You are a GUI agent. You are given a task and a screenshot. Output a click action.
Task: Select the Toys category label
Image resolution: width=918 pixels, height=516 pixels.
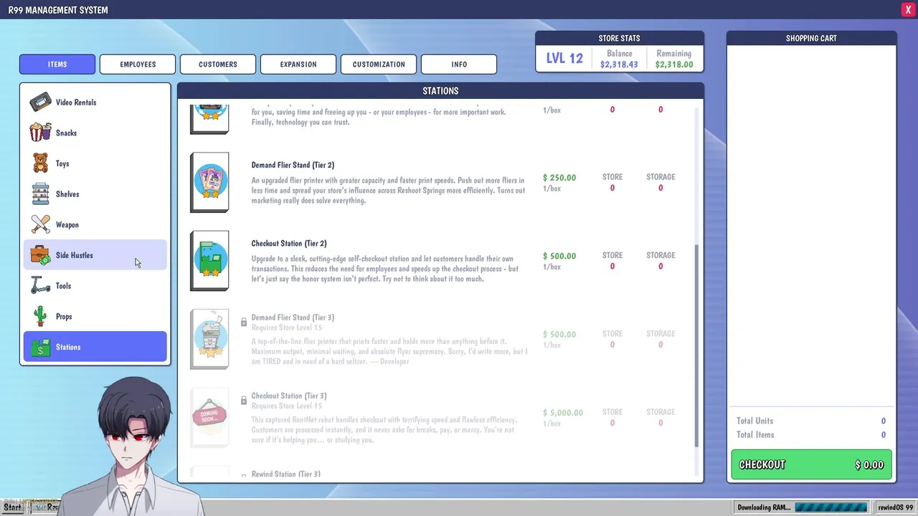[x=62, y=163]
